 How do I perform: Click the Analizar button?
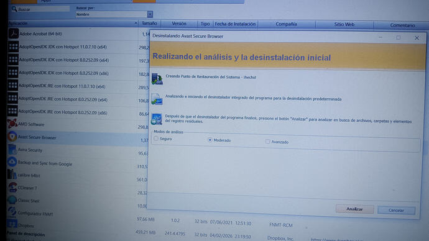pyautogui.click(x=354, y=209)
